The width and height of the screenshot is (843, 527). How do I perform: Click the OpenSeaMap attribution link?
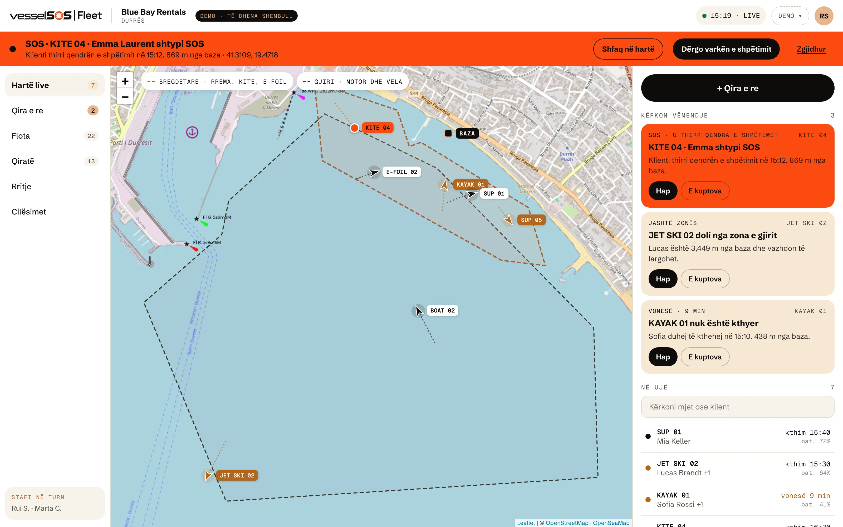(x=611, y=523)
